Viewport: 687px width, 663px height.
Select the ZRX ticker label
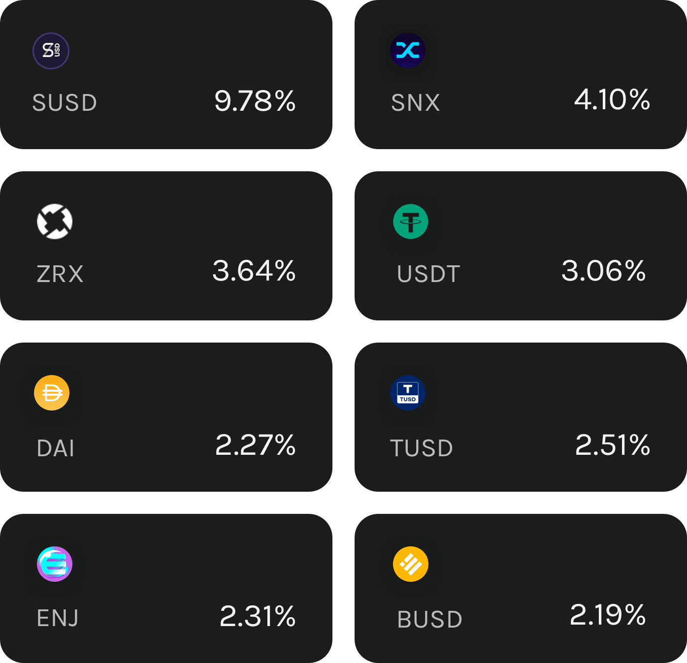tap(60, 274)
